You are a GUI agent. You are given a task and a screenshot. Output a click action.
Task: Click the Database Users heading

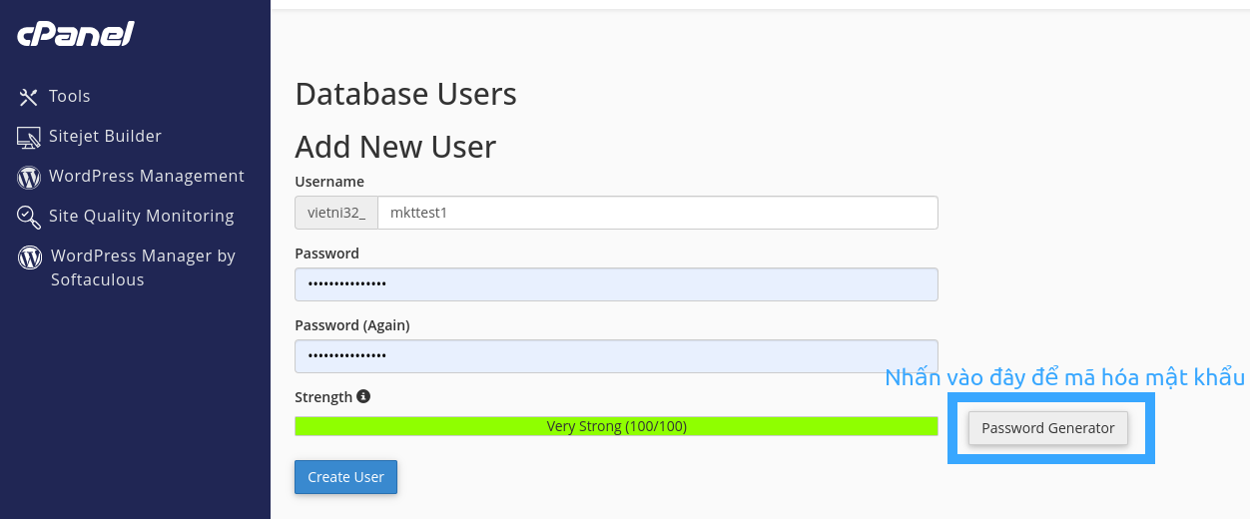406,95
